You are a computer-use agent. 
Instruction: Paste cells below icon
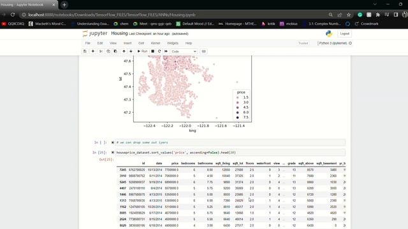pos(115,52)
